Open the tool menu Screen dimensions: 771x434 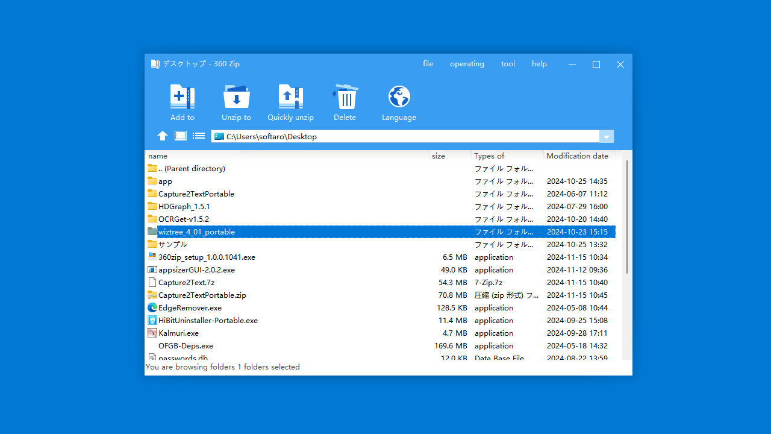[x=508, y=64]
